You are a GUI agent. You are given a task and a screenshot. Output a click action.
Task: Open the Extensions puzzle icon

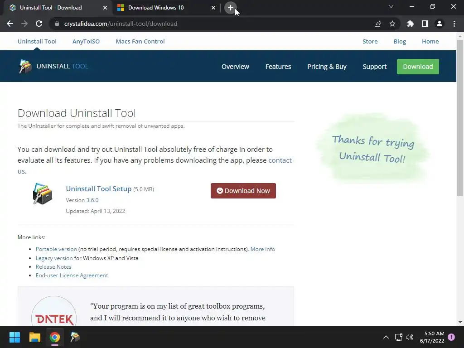(x=411, y=24)
